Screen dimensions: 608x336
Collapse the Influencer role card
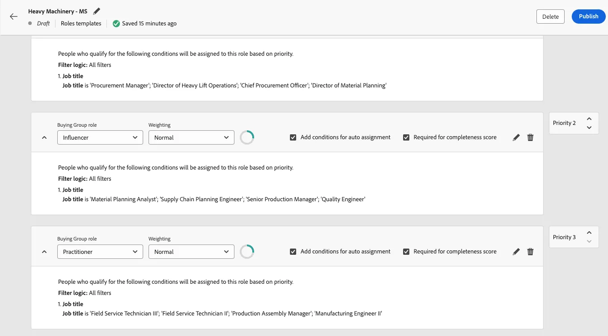pos(44,137)
